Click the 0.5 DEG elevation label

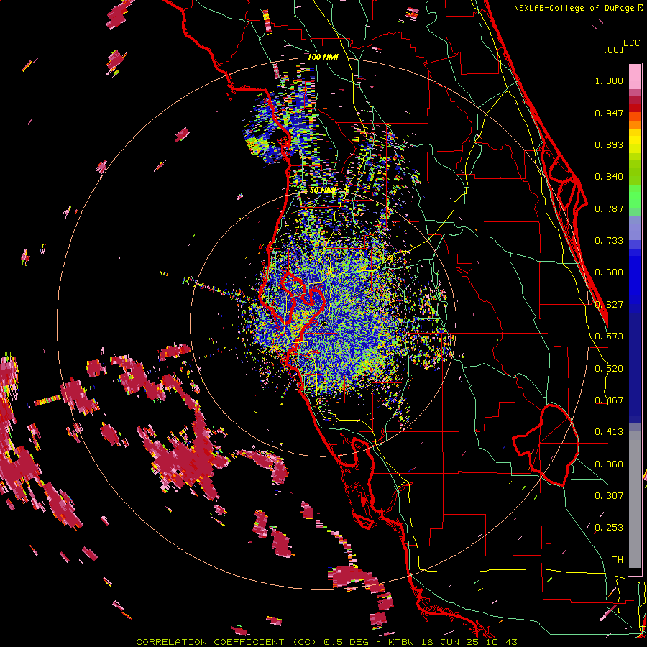(x=346, y=642)
